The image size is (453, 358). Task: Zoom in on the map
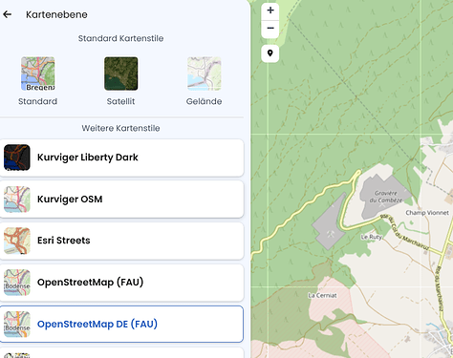(270, 11)
